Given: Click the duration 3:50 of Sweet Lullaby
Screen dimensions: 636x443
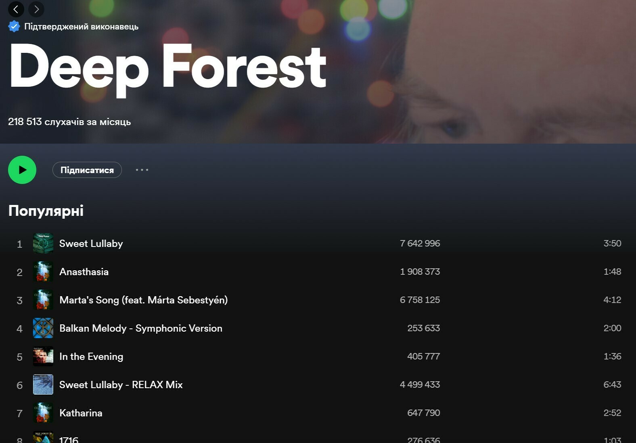Looking at the screenshot, I should tap(612, 243).
